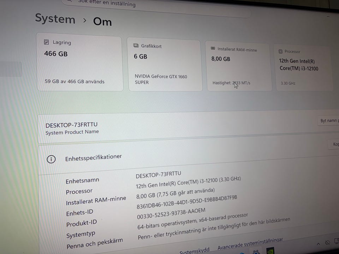The width and height of the screenshot is (339, 254).
Task: Open the Installerat RAM-minne 8,00 GB card
Action: coord(238,66)
